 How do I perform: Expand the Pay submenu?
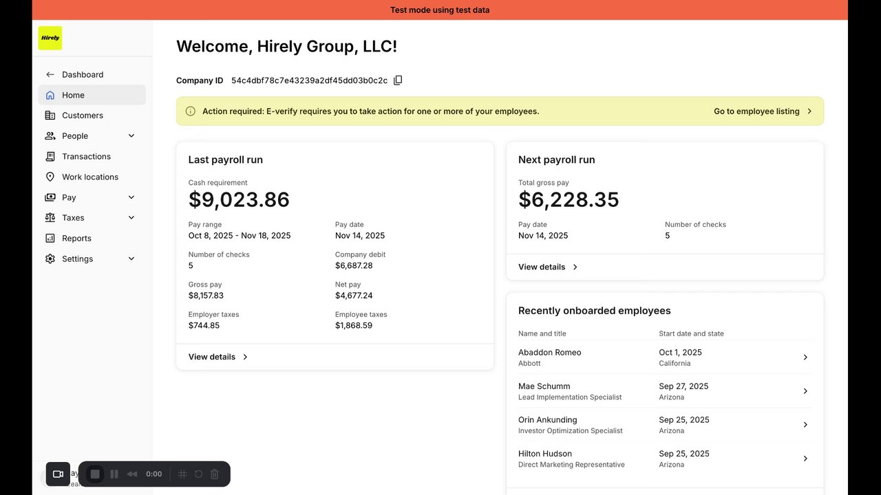click(131, 197)
